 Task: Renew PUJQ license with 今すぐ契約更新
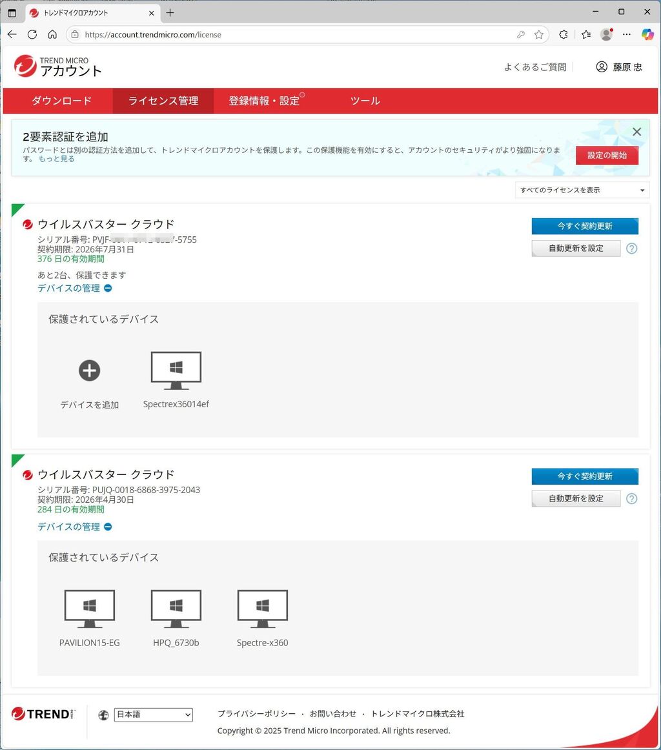click(x=585, y=476)
